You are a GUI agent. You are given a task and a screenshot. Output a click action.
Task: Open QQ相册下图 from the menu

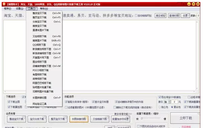pyautogui.click(x=44, y=45)
